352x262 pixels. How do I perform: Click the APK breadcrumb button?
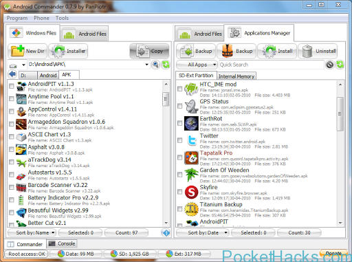coord(69,75)
